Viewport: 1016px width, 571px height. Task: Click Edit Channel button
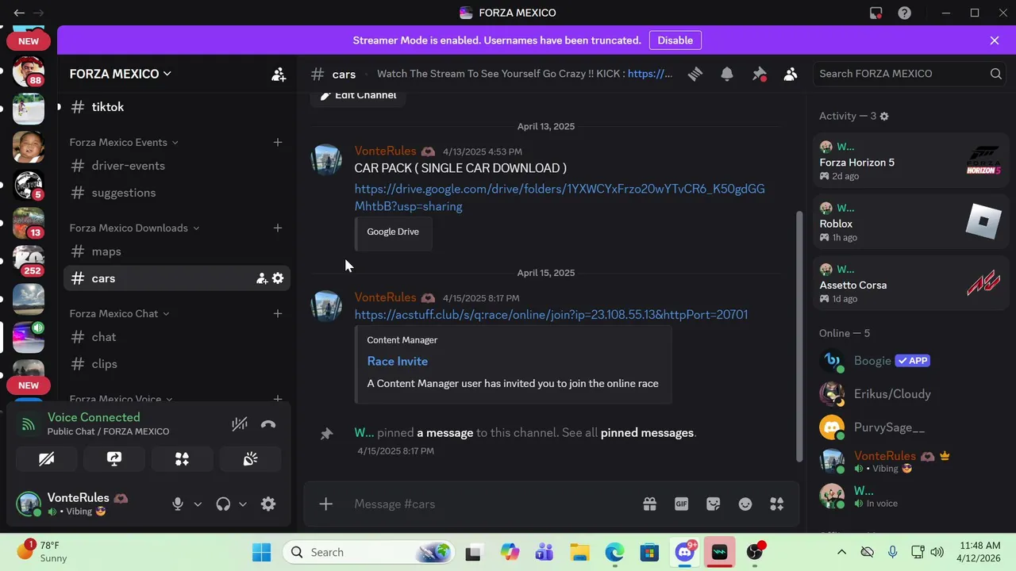click(x=358, y=95)
